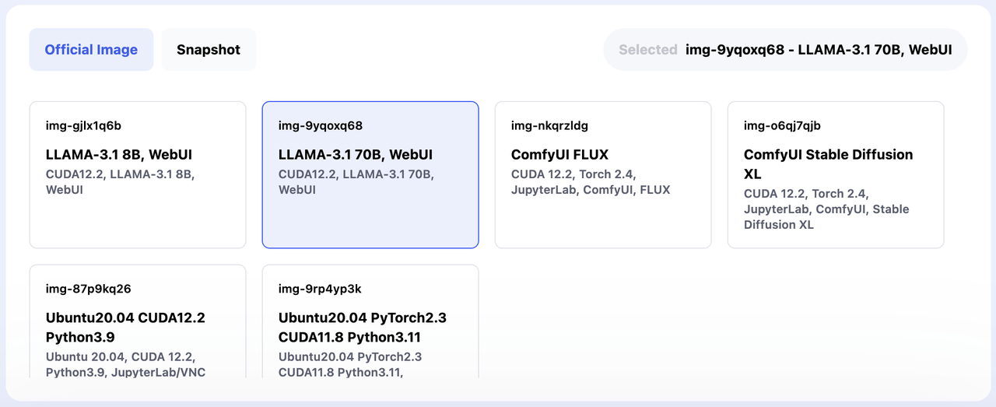
Task: Pick the ComfyUI Stable Diffusion XL card
Action: [836, 175]
